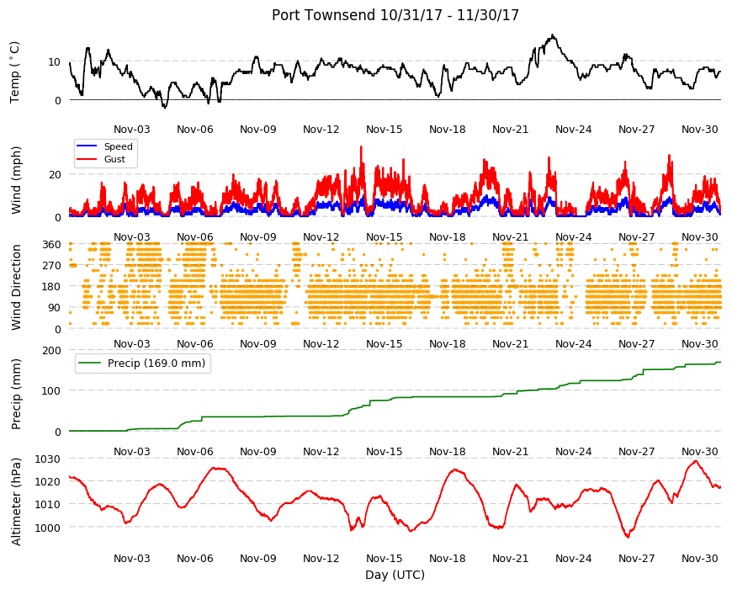Click the green Precip (169.0 mm) legend entry
The height and width of the screenshot is (589, 732).
click(143, 363)
